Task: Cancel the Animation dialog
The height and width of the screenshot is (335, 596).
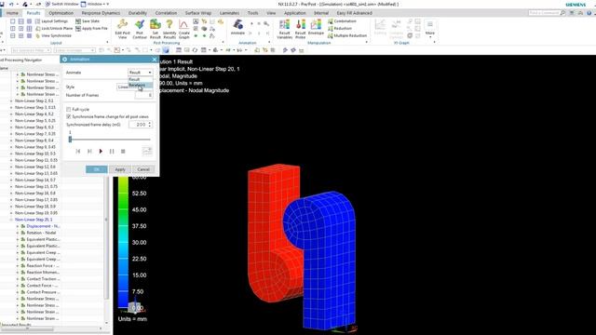Action: pos(143,169)
